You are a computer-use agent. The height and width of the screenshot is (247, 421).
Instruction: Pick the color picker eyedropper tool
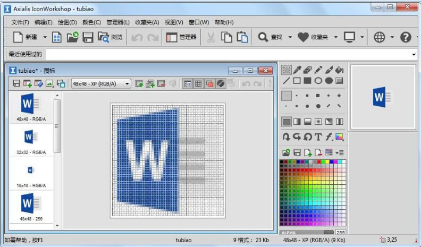pos(297,70)
